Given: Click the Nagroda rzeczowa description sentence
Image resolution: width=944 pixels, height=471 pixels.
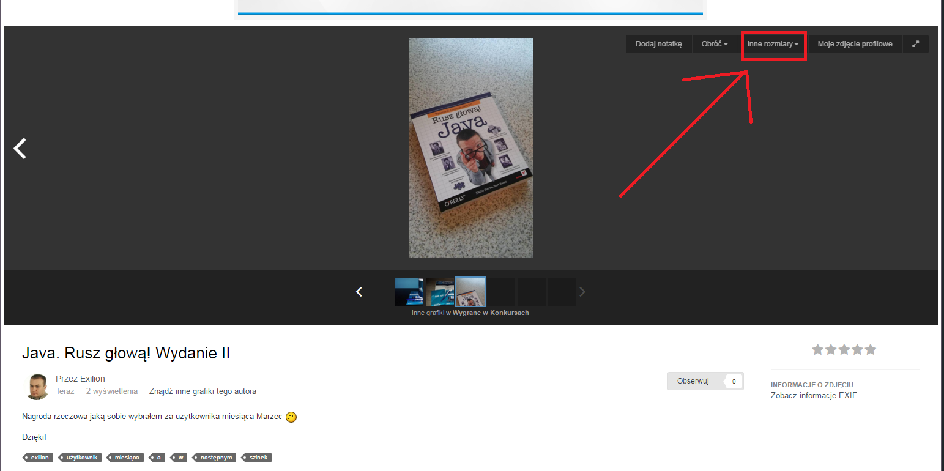Looking at the screenshot, I should [x=152, y=417].
